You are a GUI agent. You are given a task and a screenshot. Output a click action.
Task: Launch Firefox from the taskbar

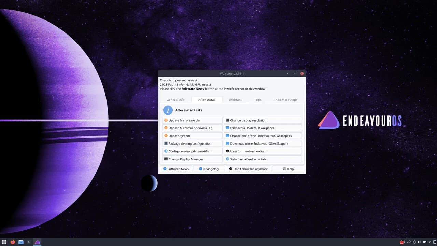13,242
